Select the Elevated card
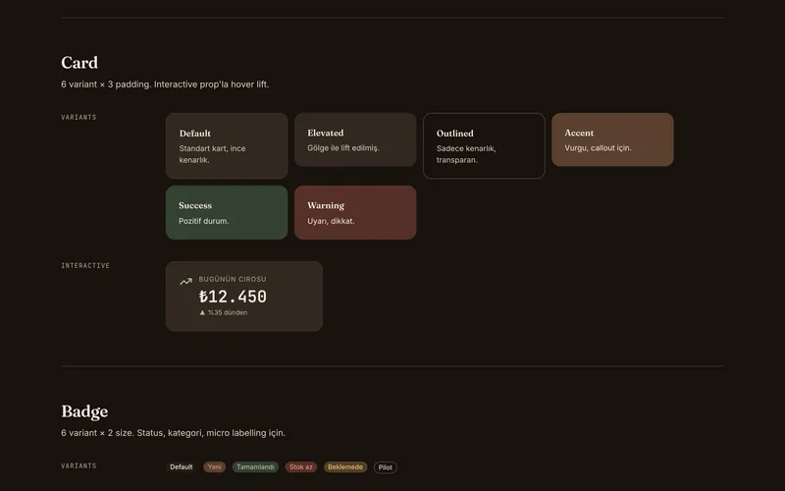785x491 pixels. click(x=355, y=139)
